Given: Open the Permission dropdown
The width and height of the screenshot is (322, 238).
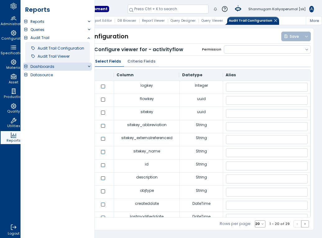Looking at the screenshot, I should pos(267,49).
